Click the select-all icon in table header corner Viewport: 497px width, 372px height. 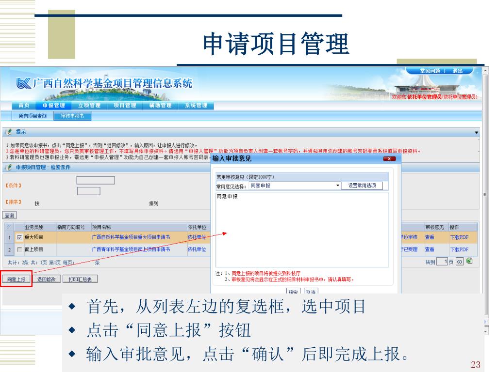(x=9, y=227)
